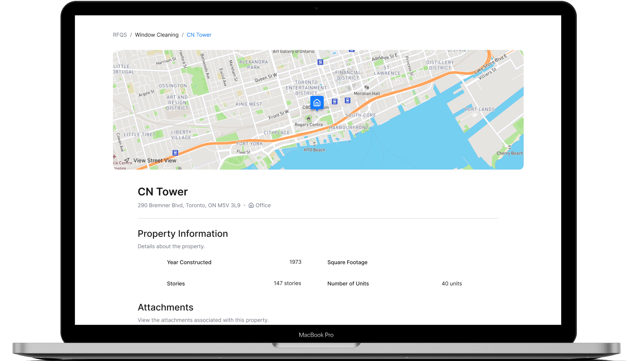Image resolution: width=631 pixels, height=361 pixels.
Task: Click the Harbourfront map label
Action: point(349,127)
